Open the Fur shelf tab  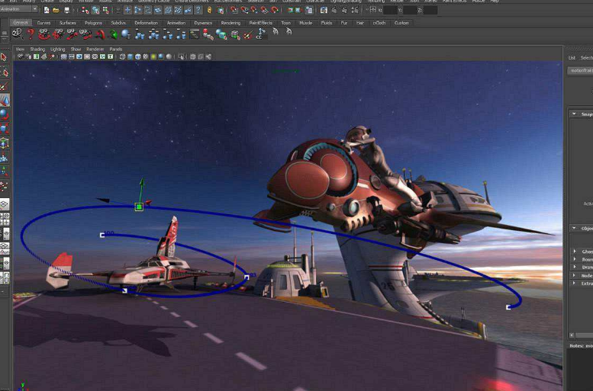click(344, 23)
